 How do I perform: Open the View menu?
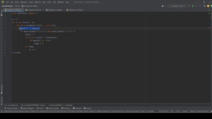17,2
